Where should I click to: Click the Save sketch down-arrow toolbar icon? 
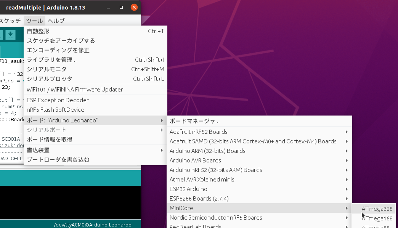[10, 35]
